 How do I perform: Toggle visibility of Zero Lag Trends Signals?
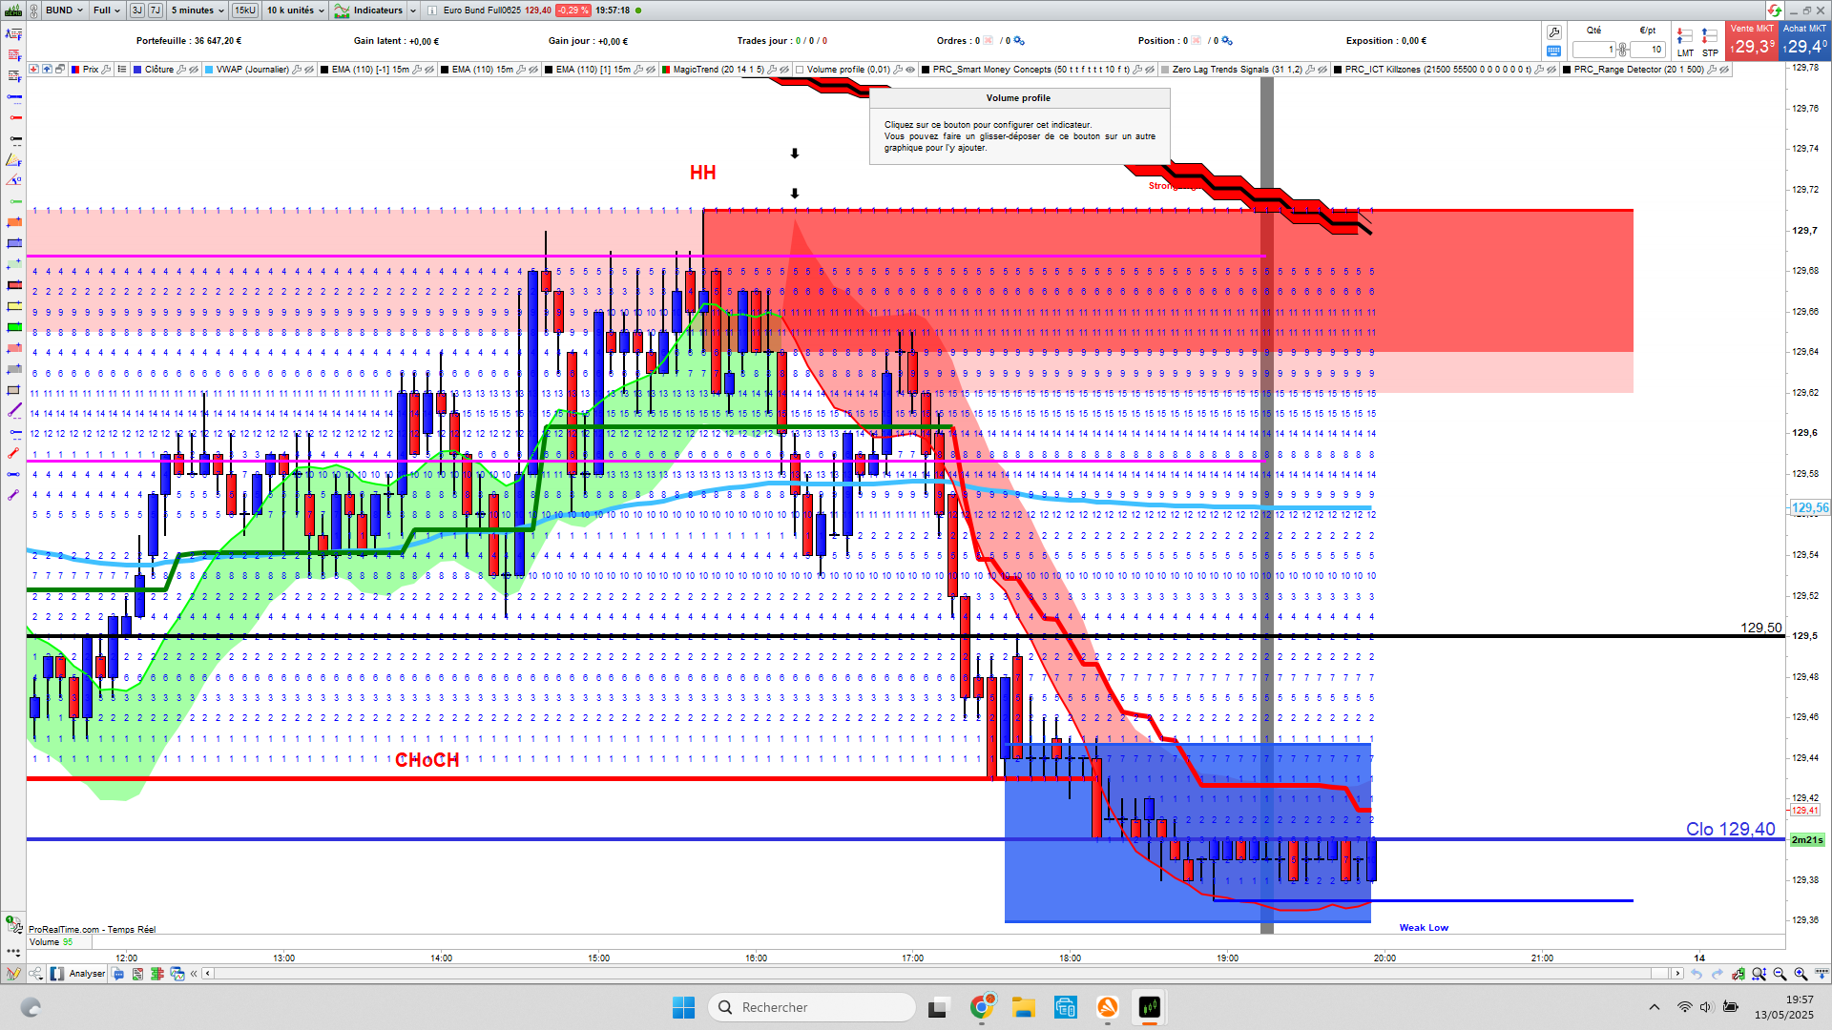pos(1323,70)
